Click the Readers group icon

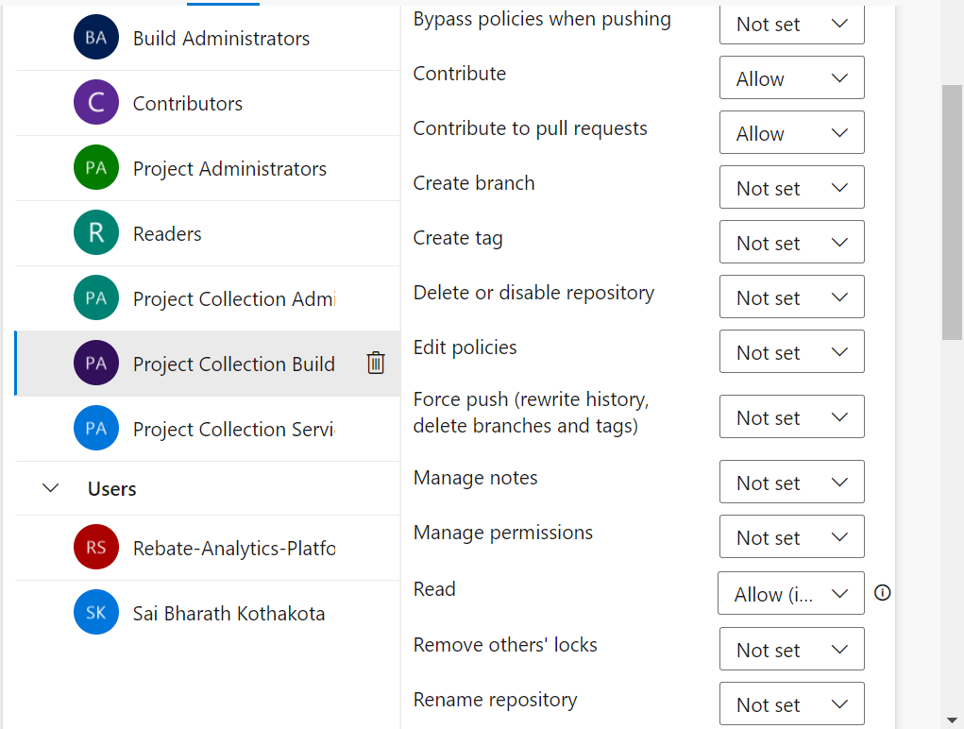(x=95, y=233)
